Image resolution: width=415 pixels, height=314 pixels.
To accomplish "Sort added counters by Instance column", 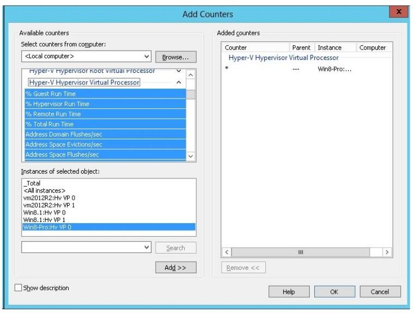I will click(334, 48).
